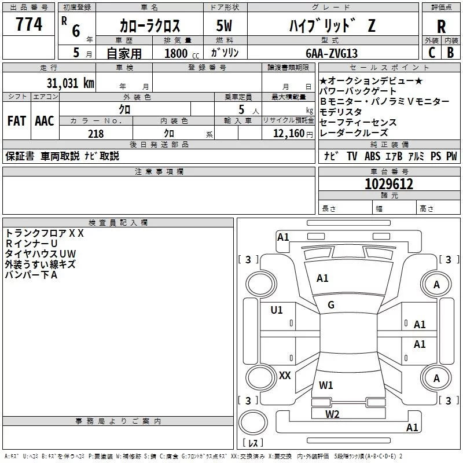Click モデリスタ sales point

pyautogui.click(x=341, y=112)
